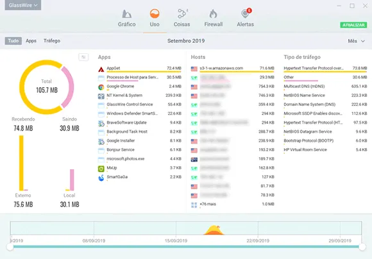Viewport: 372px width, 259px height.
Task: Select the SmartGaGa app row
Action: (x=140, y=178)
